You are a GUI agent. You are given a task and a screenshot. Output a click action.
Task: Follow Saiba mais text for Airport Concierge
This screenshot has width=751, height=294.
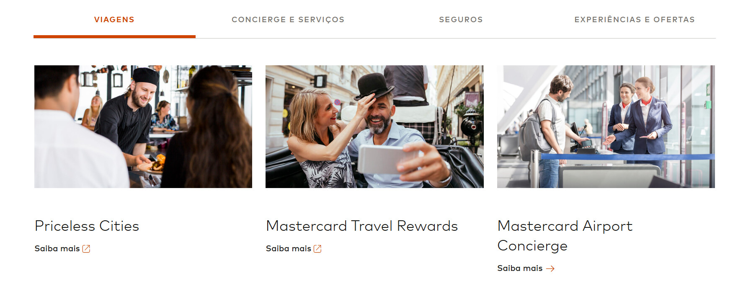[520, 268]
